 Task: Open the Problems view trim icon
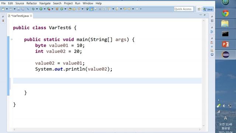click(x=212, y=42)
